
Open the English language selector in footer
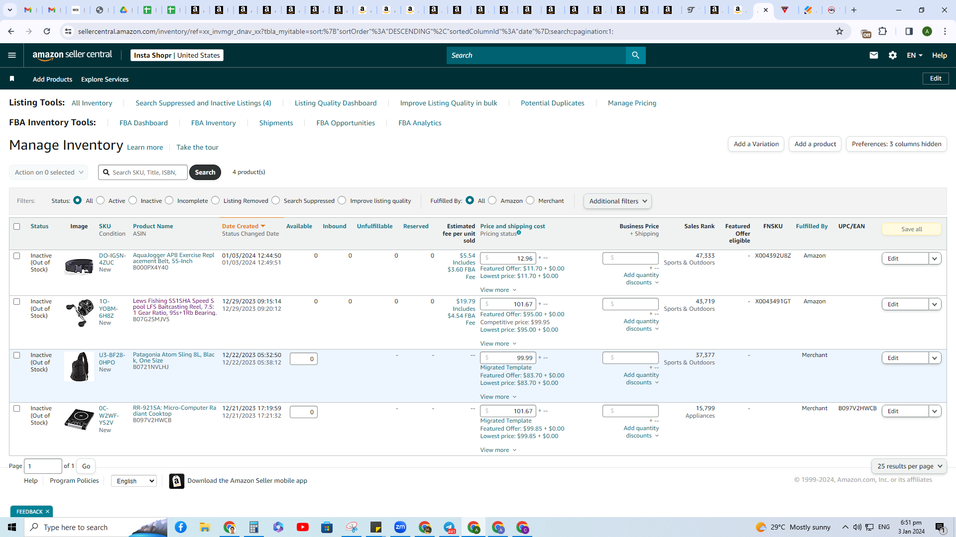[x=133, y=481]
